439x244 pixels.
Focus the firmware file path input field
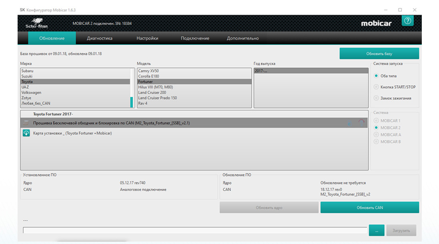[195, 230]
